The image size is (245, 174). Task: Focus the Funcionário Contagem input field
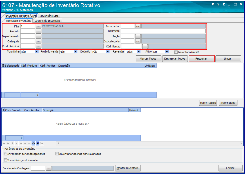[x=38, y=168]
